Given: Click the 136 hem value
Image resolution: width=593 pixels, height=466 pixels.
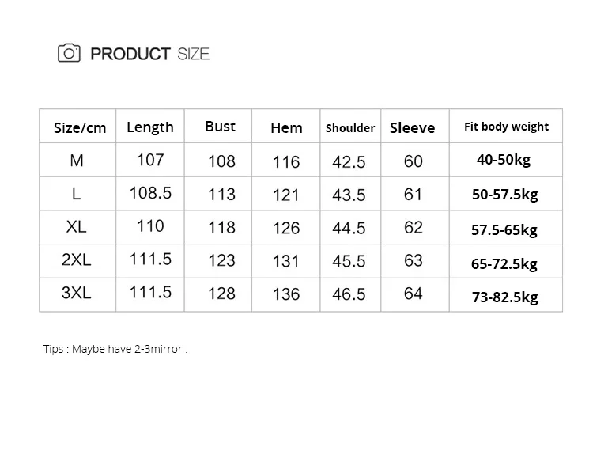Looking at the screenshot, I should tap(285, 294).
